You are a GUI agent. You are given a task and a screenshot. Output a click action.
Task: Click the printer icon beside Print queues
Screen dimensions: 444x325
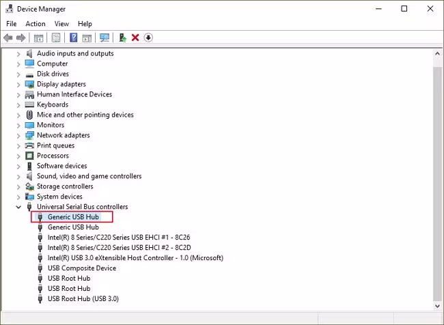pos(29,145)
